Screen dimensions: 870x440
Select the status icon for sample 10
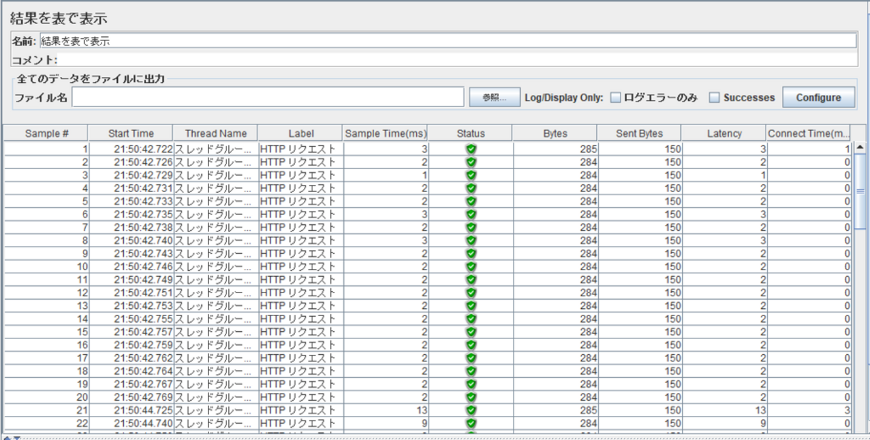471,267
